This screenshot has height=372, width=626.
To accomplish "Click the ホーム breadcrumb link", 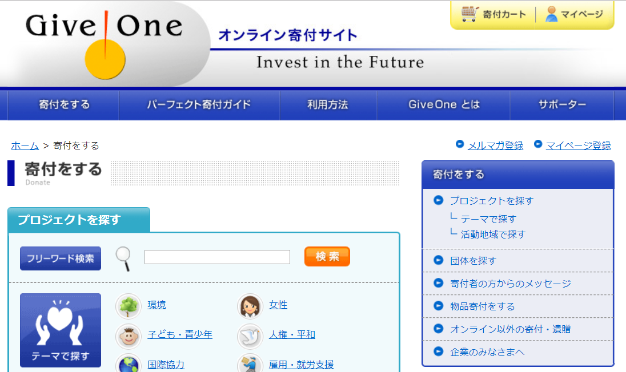I will point(25,145).
